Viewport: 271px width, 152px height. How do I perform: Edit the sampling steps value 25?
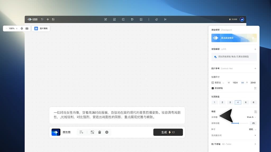pos(253,123)
